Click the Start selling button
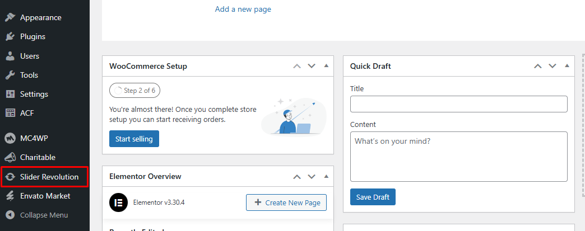585x231 pixels. 134,139
